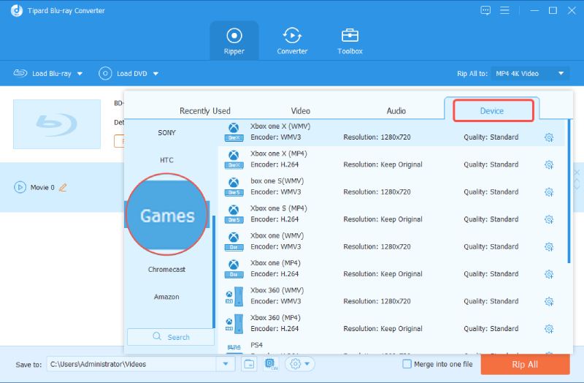Viewport: 584px width, 383px height.
Task: Choose HTC device category
Action: (x=166, y=160)
